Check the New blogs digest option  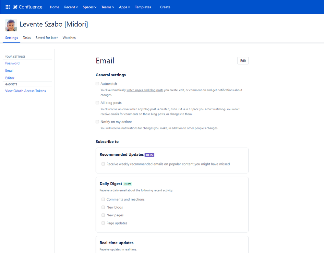point(103,207)
